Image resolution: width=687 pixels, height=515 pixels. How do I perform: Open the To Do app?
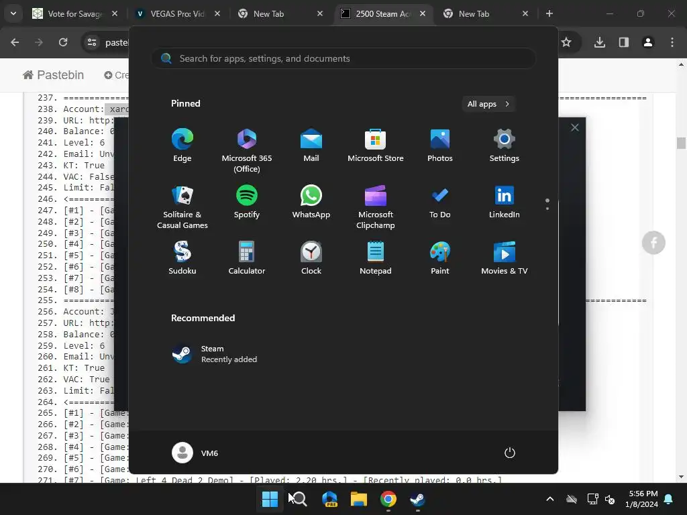[440, 202]
